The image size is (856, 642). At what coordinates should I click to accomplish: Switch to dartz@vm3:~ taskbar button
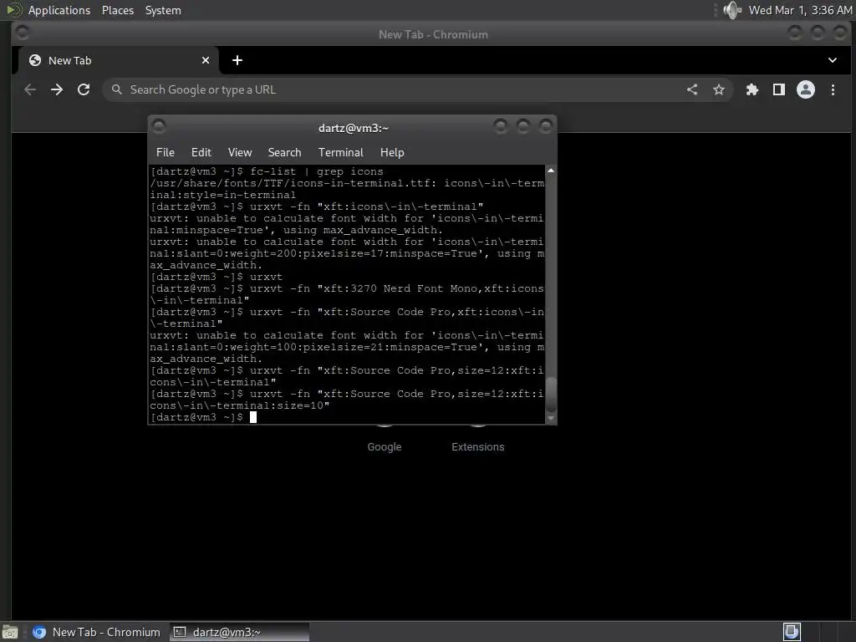pyautogui.click(x=239, y=632)
